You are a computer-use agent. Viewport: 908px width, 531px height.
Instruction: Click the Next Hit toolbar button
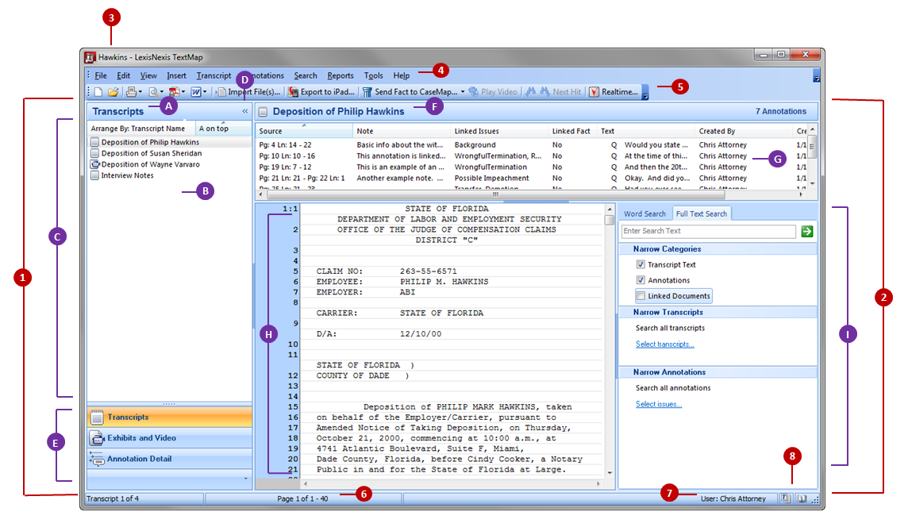click(x=560, y=92)
